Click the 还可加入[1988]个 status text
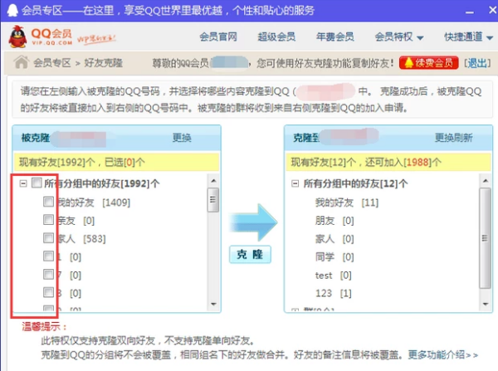Viewport: 498px width, 371px height. (403, 163)
